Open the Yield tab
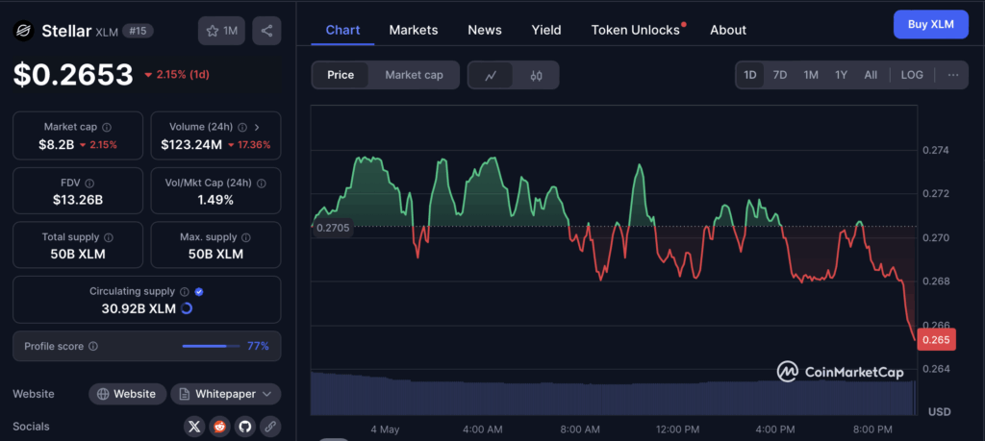The image size is (985, 441). click(546, 30)
